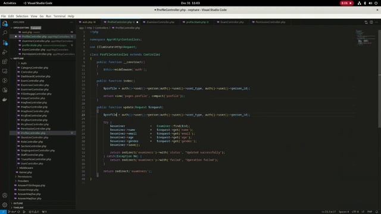381x214 pixels.
Task: Open the Explorer view in activity bar
Action: [5, 24]
